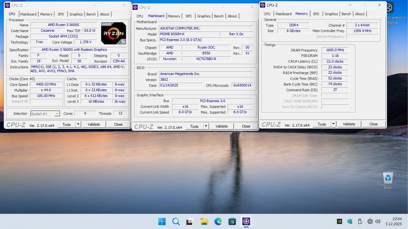Go to CPU tab in right CPU-Z window
This screenshot has height=229, width=408.
(267, 14)
